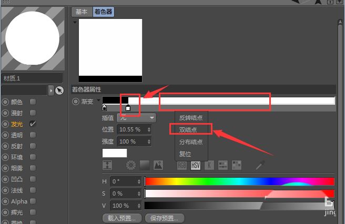Enable the 反射 channel checkbox

[x=33, y=146]
